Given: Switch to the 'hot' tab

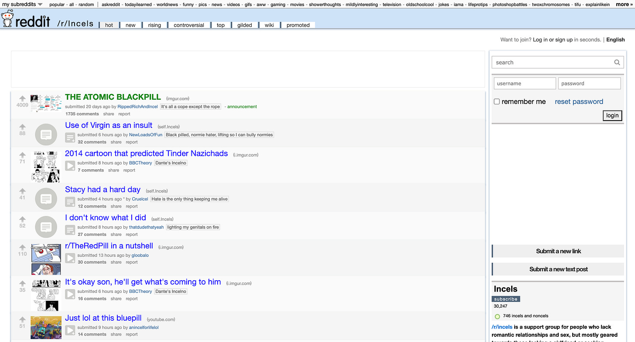Looking at the screenshot, I should point(109,25).
